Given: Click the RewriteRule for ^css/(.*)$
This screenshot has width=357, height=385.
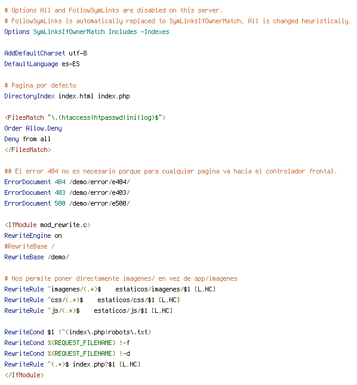Looking at the screenshot, I should click(93, 300).
